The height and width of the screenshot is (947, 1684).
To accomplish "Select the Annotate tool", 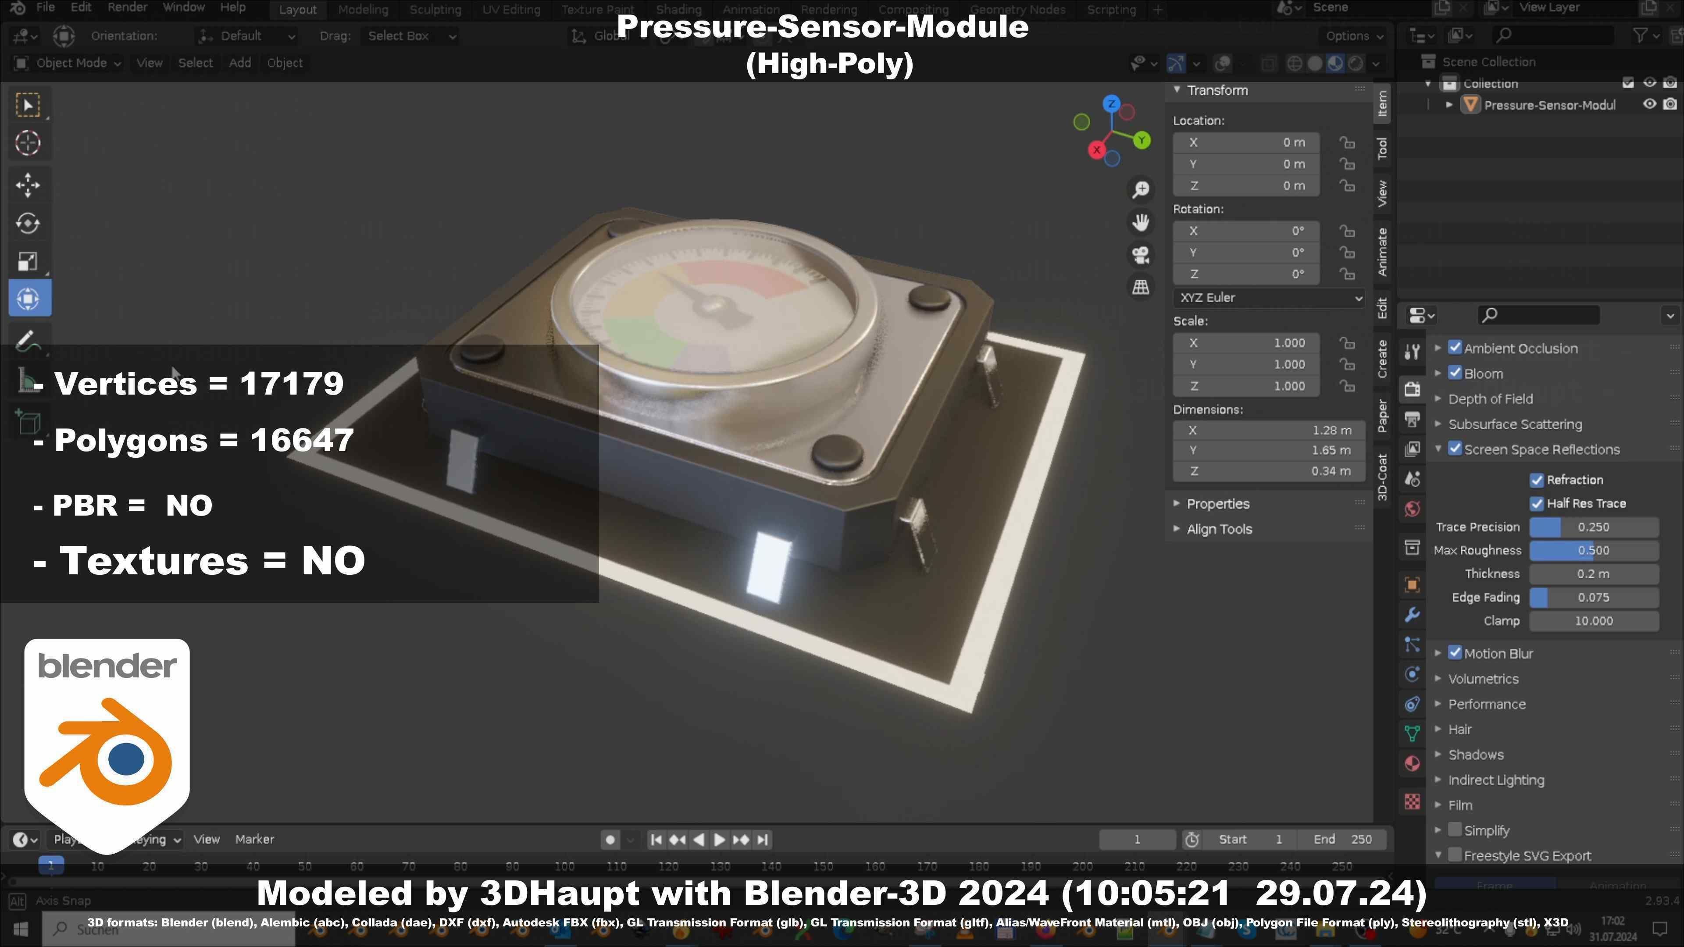I will (x=28, y=341).
